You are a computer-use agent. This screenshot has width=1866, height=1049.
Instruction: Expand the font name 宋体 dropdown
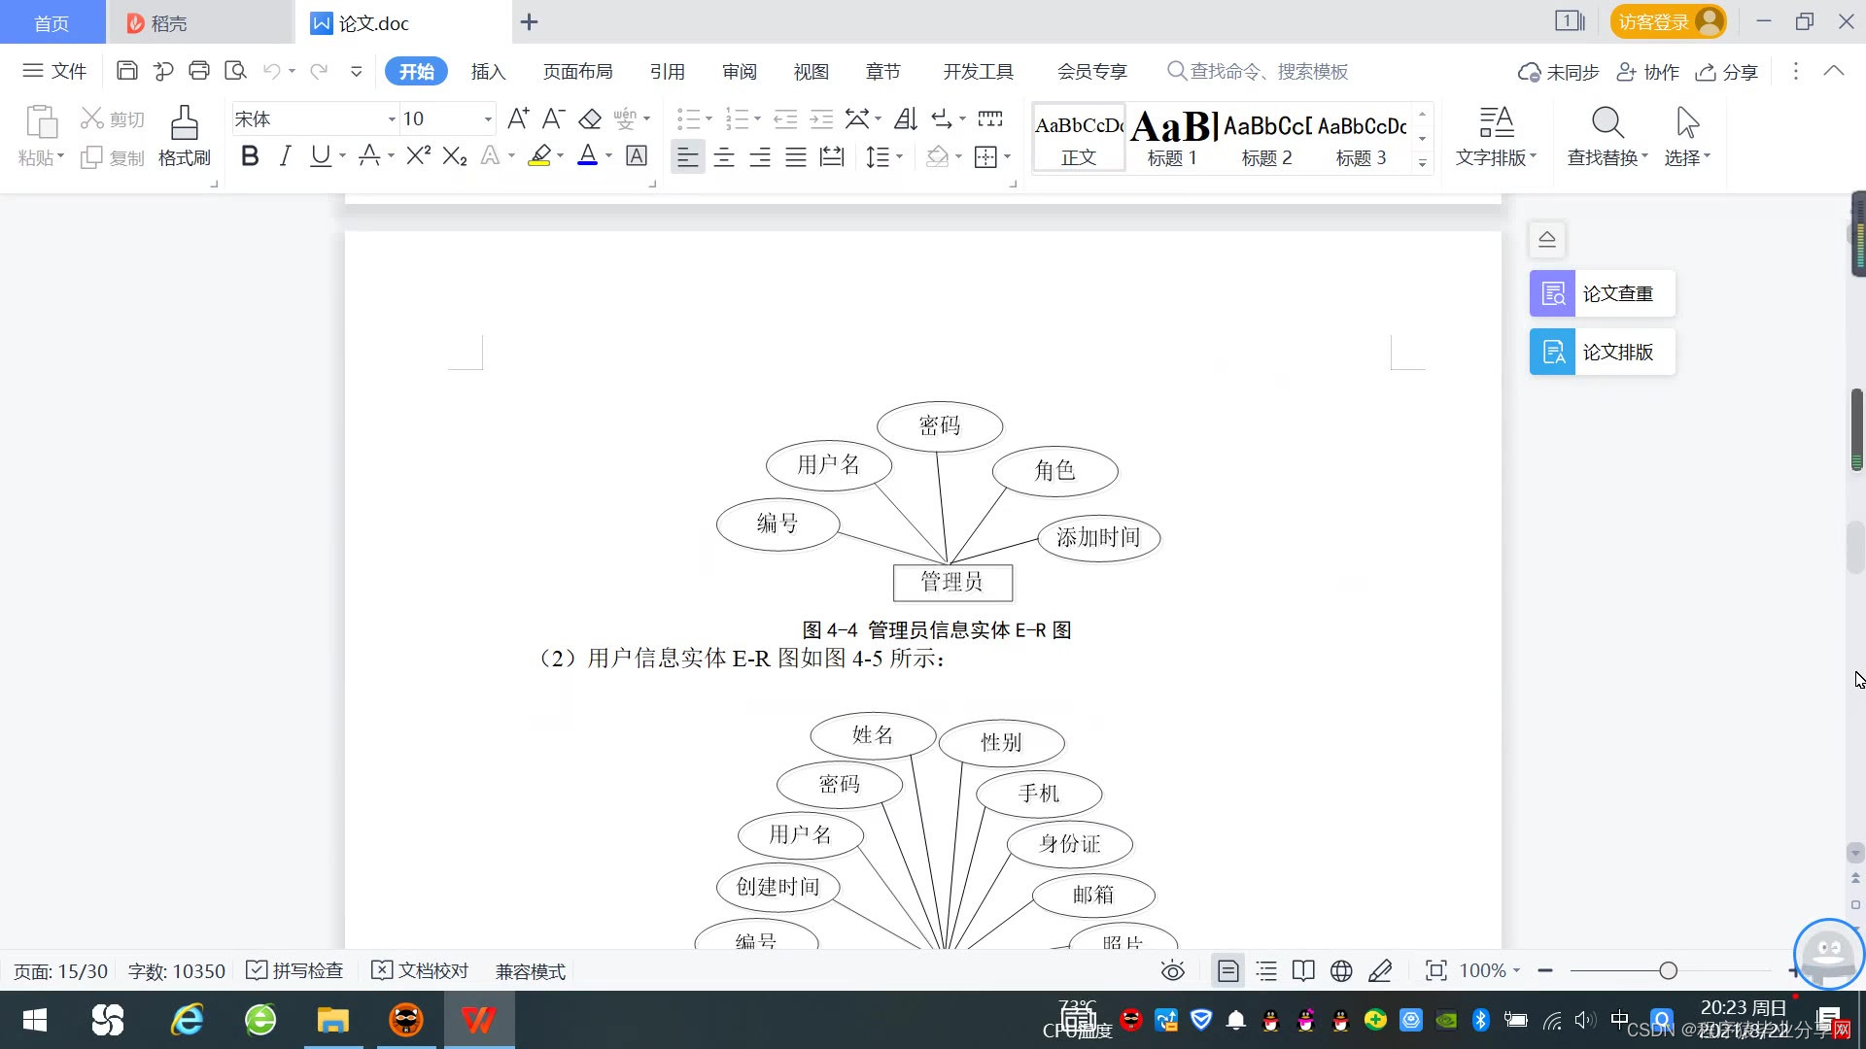click(x=392, y=119)
